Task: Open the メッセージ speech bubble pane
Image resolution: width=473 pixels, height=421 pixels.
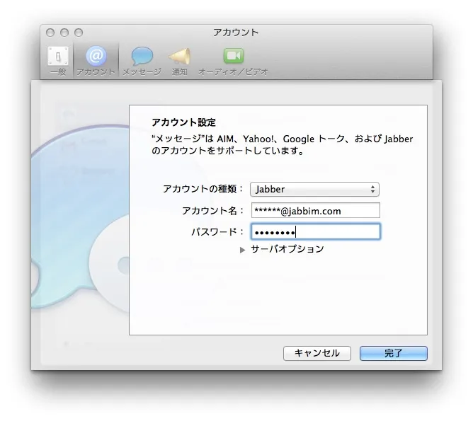Action: tap(142, 57)
